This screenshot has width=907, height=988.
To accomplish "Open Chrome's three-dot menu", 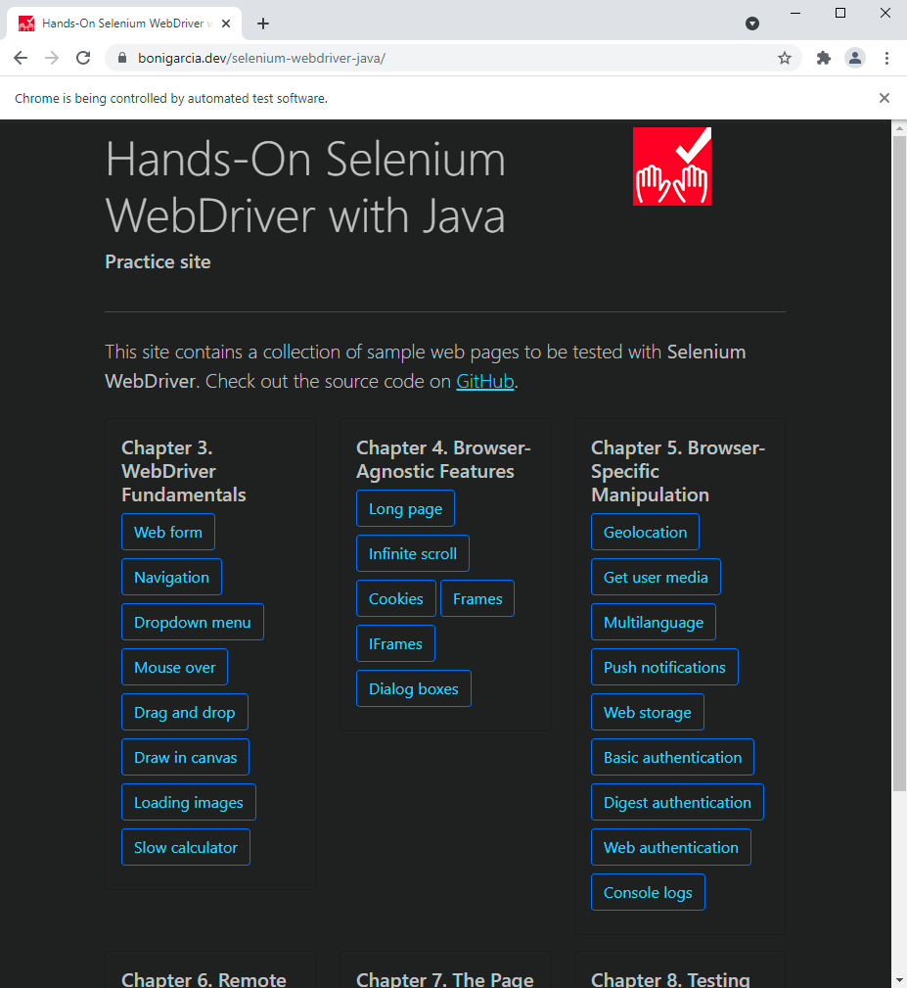I will pyautogui.click(x=886, y=58).
